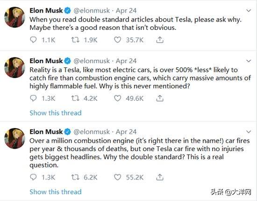The image size is (257, 201).
Task: Open the second tweet's dropdown chevron
Action: coord(249,61)
